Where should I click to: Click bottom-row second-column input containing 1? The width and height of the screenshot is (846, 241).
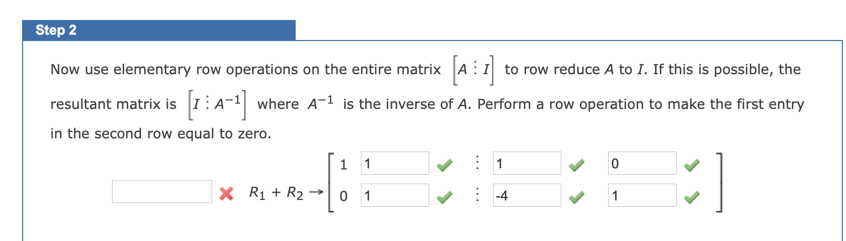coord(395,195)
